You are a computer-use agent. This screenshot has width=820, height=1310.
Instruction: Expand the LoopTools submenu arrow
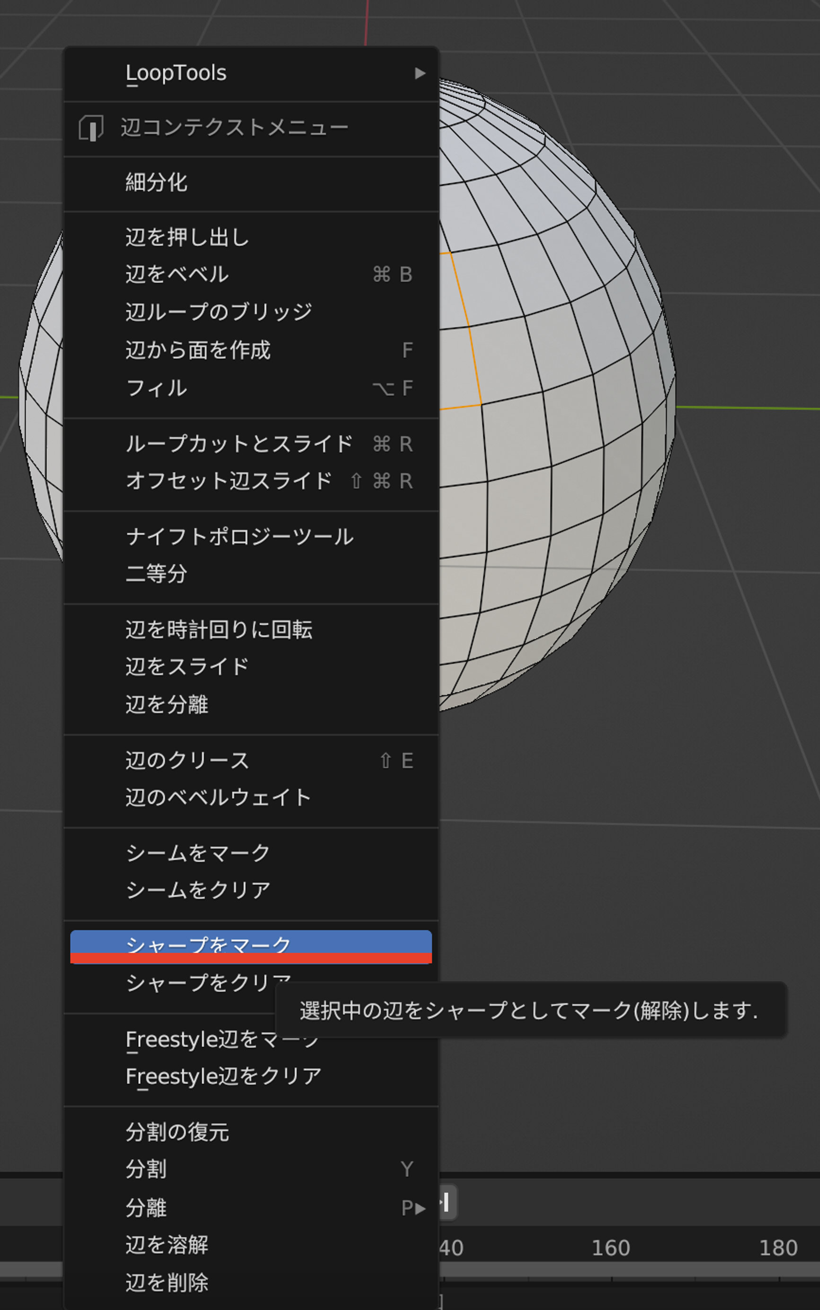tap(420, 73)
